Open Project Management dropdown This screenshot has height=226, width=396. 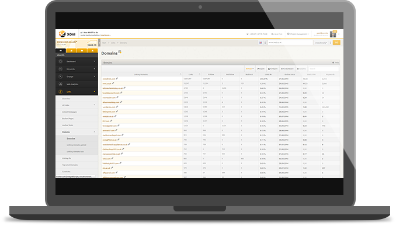[298, 34]
